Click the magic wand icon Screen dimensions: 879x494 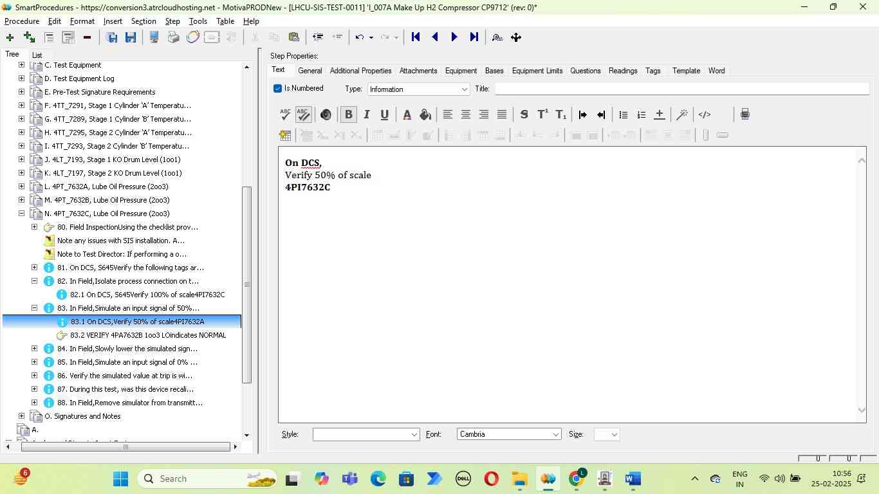coord(682,114)
